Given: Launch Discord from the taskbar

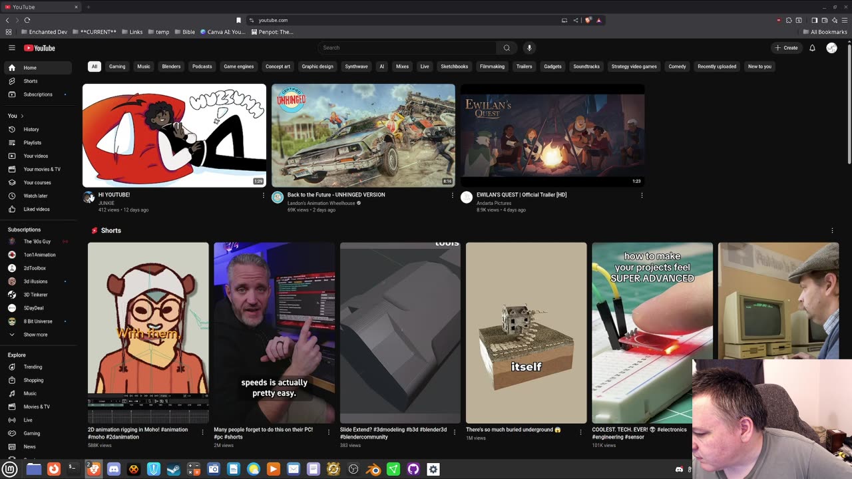Looking at the screenshot, I should click(x=114, y=469).
